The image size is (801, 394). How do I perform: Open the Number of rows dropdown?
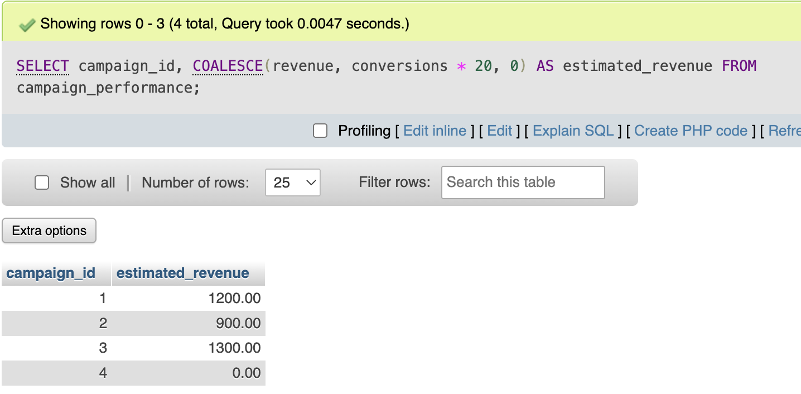(293, 182)
